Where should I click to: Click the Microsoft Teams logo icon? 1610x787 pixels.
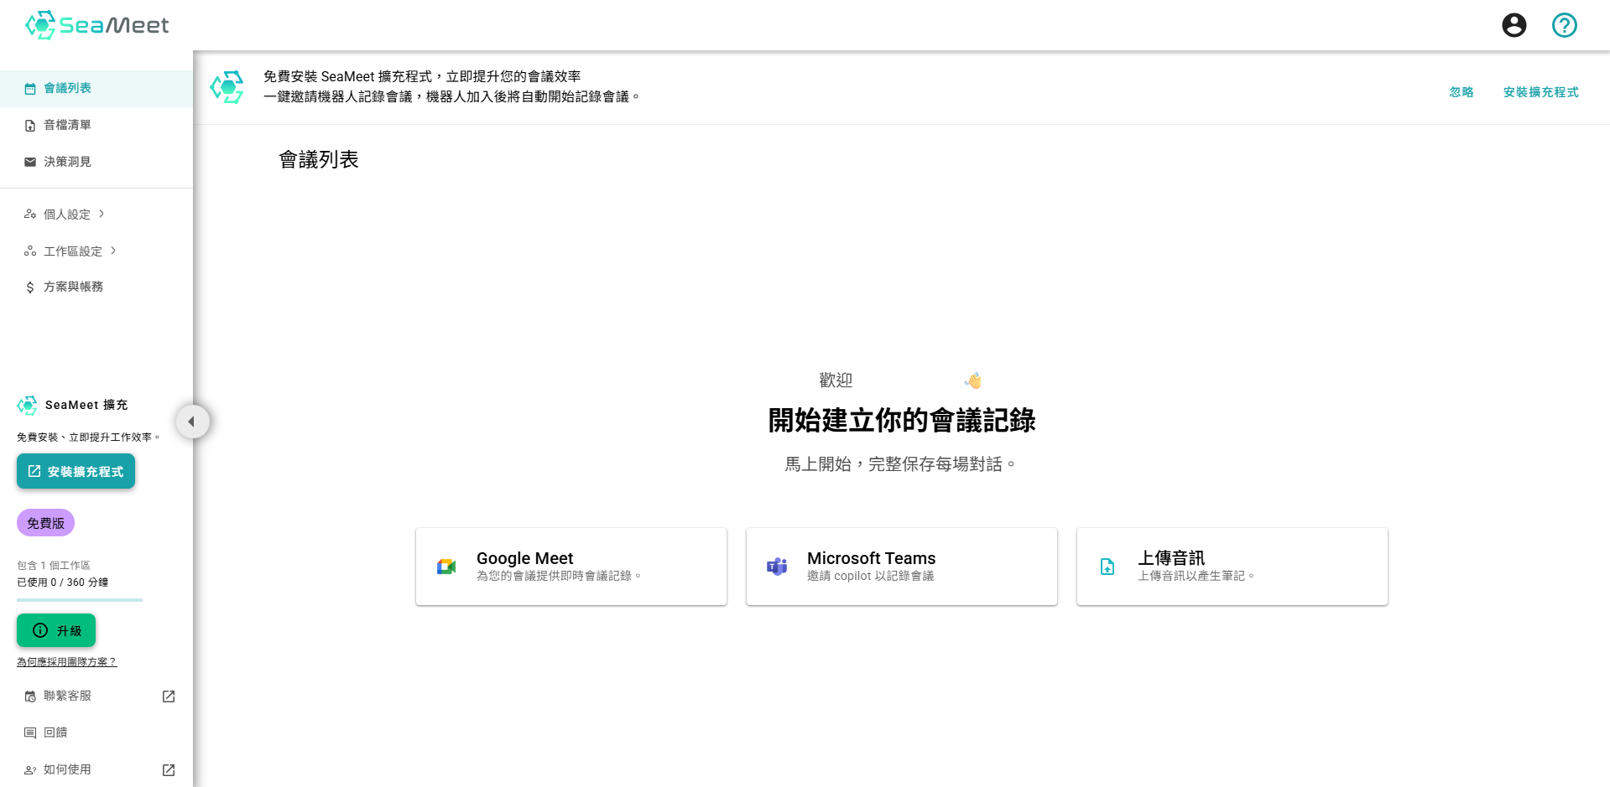tap(777, 567)
